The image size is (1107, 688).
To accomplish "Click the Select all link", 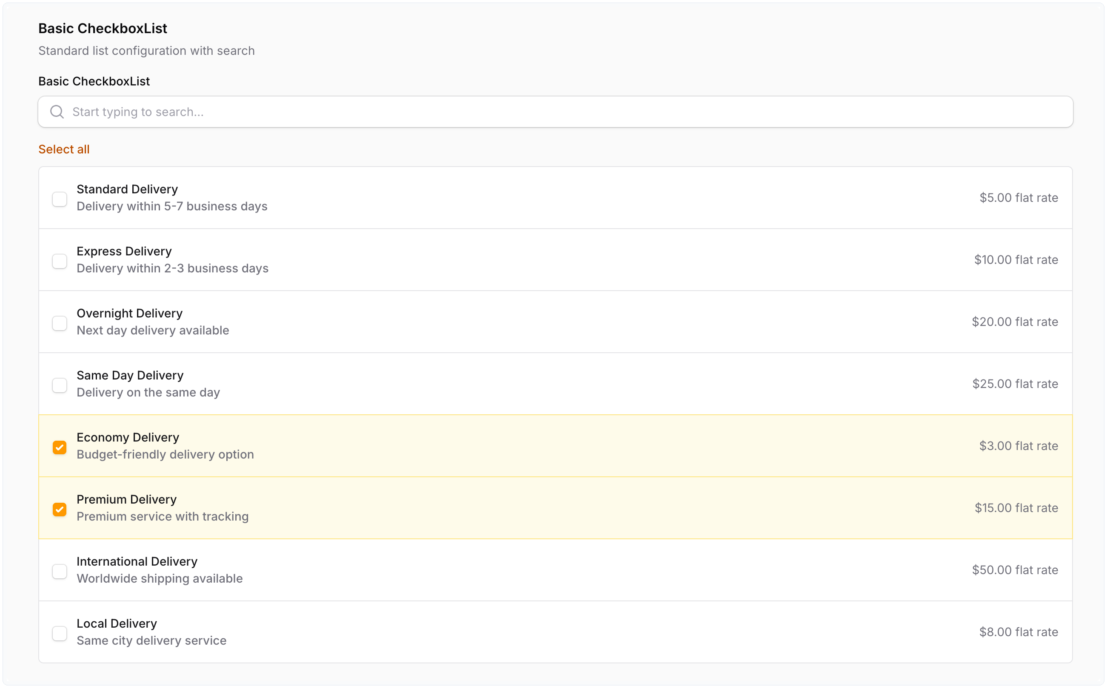I will point(64,149).
